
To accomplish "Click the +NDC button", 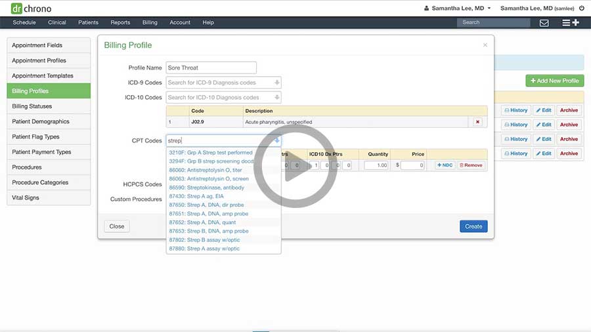I will click(445, 165).
